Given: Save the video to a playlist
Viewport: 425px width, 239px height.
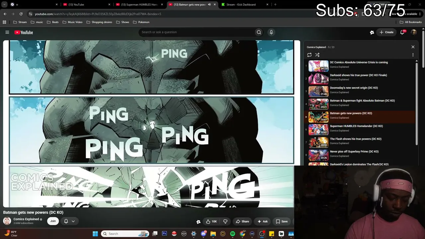Looking at the screenshot, I should pyautogui.click(x=281, y=221).
